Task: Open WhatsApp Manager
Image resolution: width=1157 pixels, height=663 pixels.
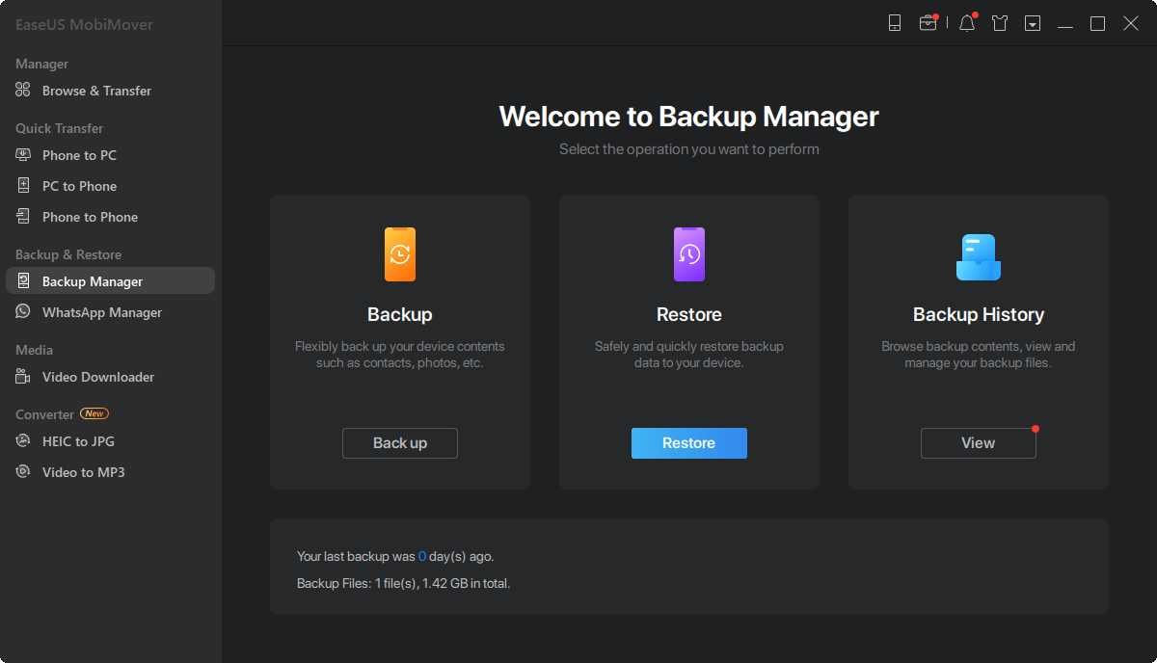Action: (x=101, y=312)
